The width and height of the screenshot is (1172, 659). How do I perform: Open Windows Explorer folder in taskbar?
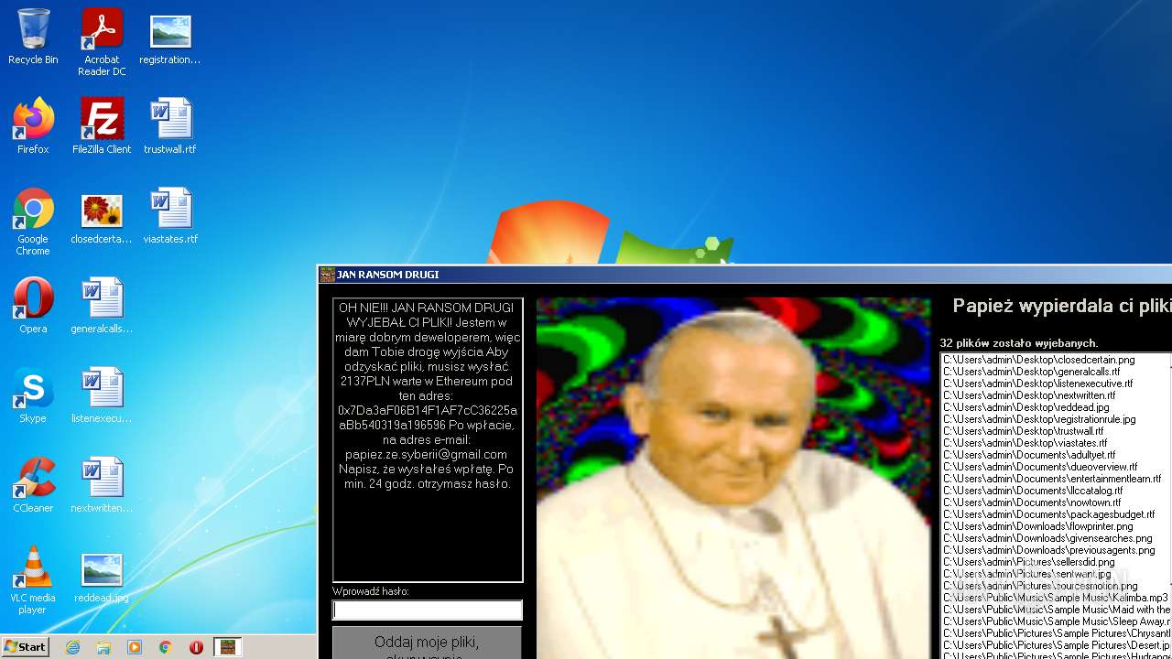tap(103, 647)
